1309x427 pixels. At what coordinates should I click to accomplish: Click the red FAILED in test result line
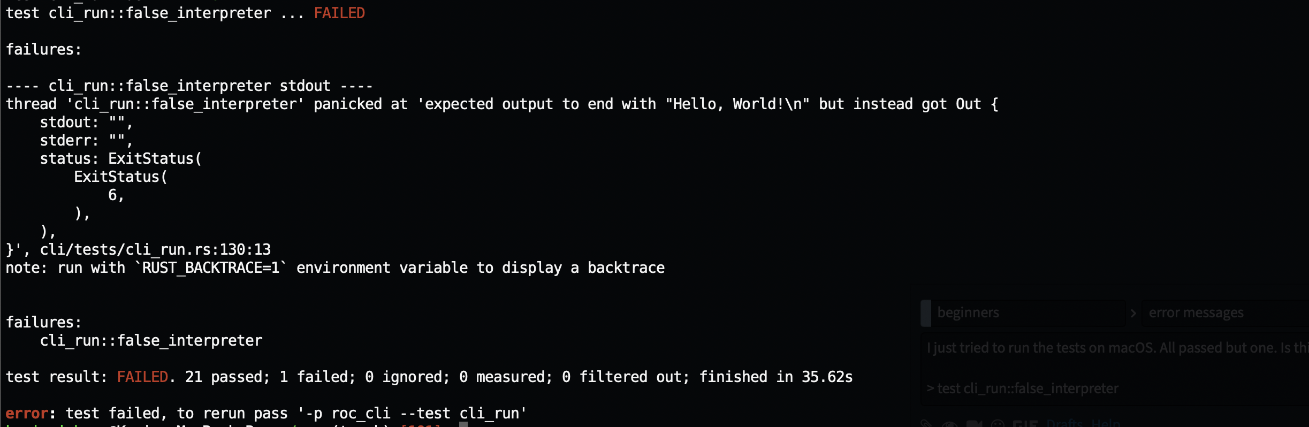click(x=142, y=377)
